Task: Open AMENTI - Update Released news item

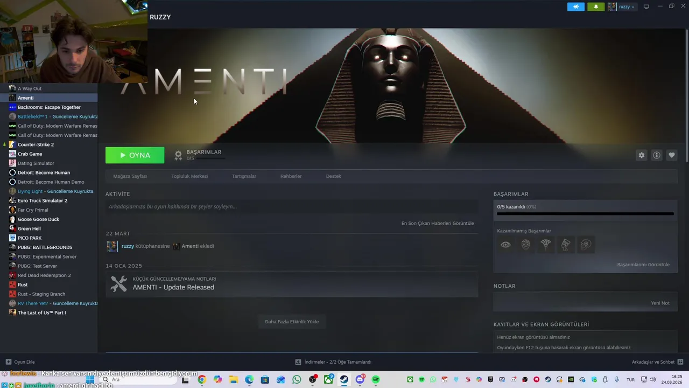Action: pos(292,284)
